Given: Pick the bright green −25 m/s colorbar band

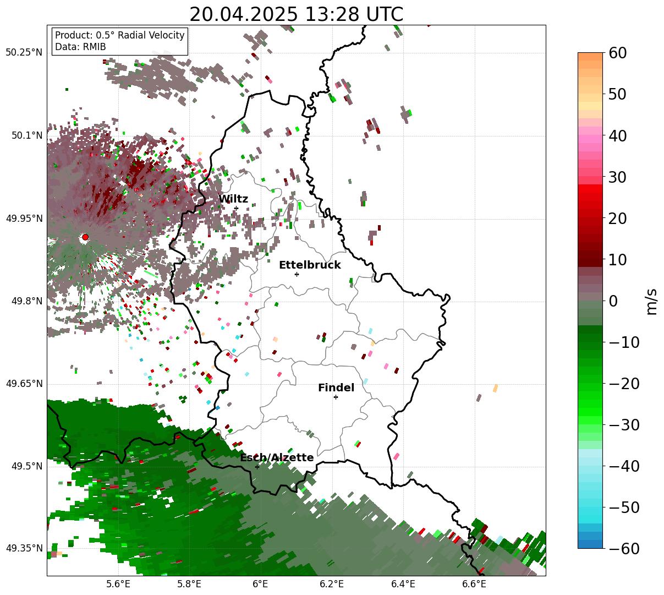Looking at the screenshot, I should pos(590,403).
